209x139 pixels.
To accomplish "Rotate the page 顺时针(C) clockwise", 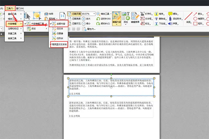I will point(103,23).
